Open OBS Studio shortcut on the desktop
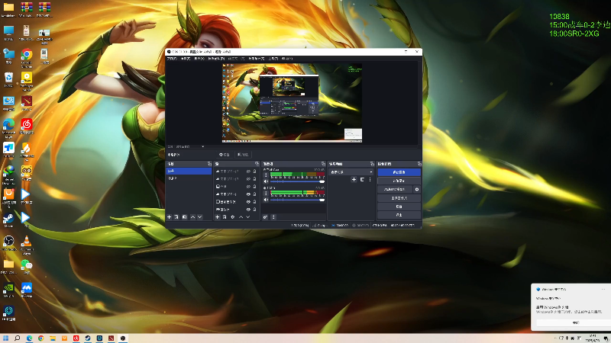 point(8,243)
